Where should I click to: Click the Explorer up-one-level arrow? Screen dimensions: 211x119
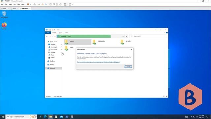pos(55,36)
